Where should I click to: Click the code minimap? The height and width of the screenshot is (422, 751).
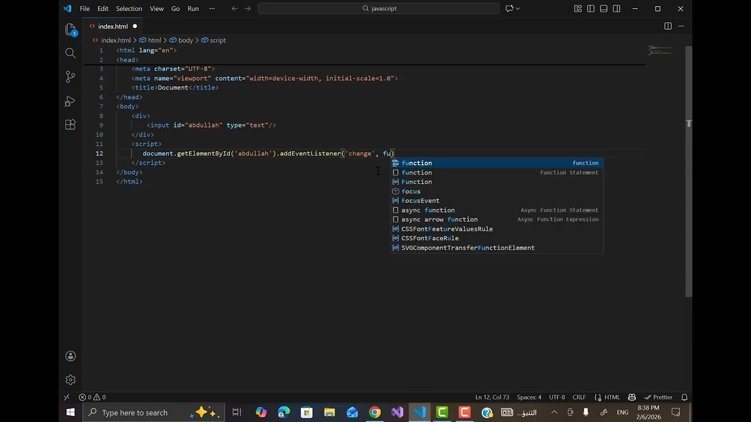point(660,50)
